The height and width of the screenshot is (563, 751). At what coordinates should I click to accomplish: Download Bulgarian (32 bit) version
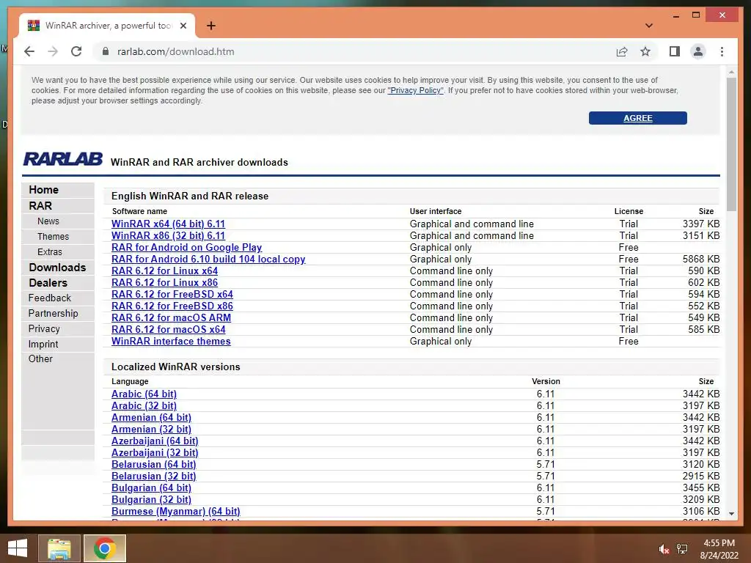151,500
